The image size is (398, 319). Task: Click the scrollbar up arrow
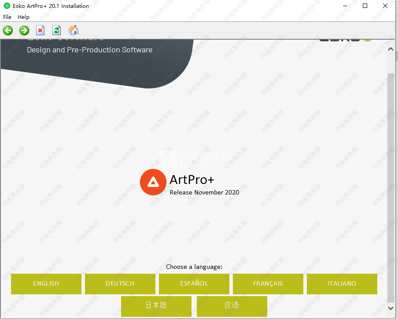(391, 49)
